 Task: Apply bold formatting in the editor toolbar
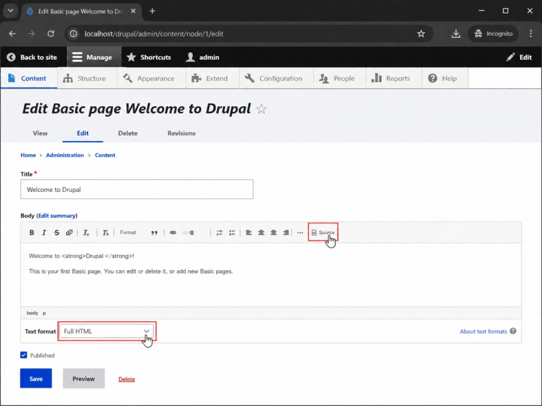[x=32, y=233]
